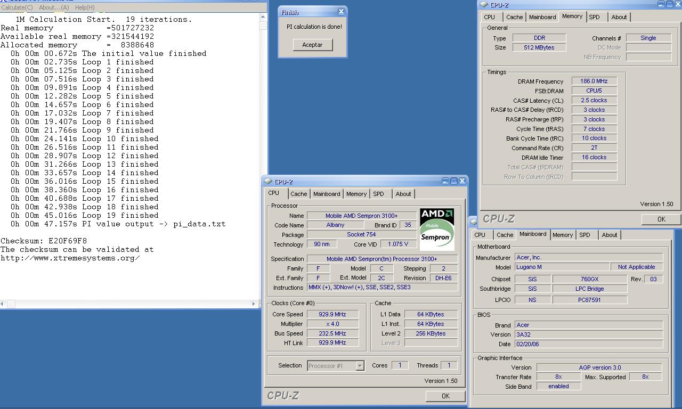This screenshot has height=409, width=682.
Task: Click the processor Name field Mobile AMD Sempron 3100+
Action: click(361, 216)
